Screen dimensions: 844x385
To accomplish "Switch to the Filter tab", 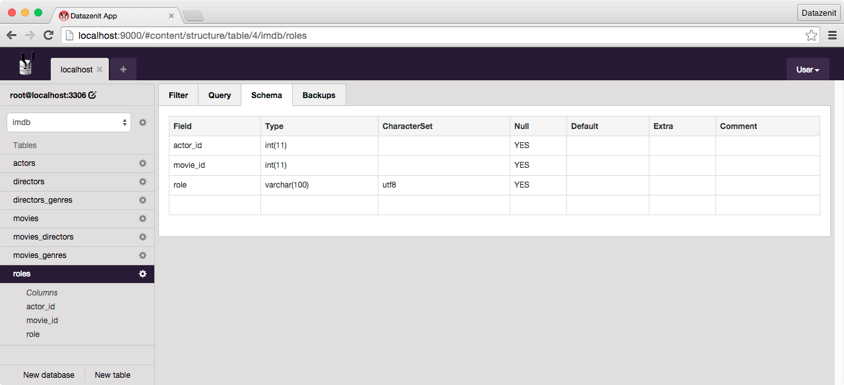I will point(179,95).
